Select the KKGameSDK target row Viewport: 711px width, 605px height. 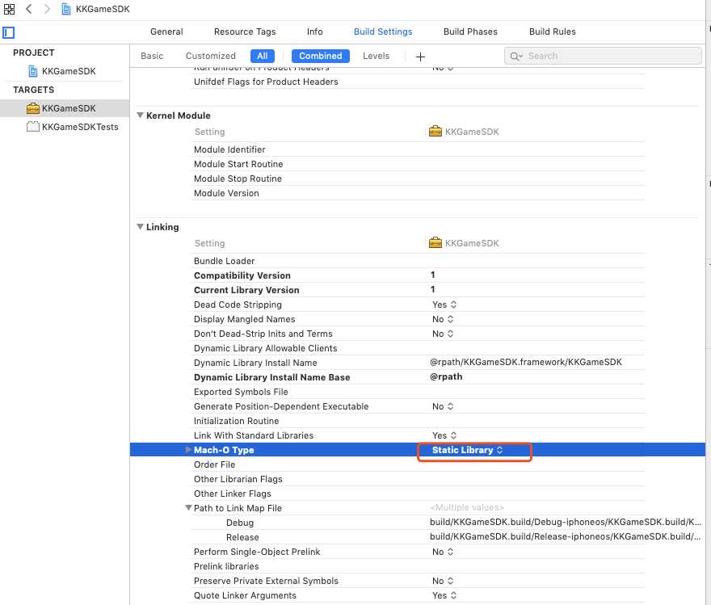65,108
